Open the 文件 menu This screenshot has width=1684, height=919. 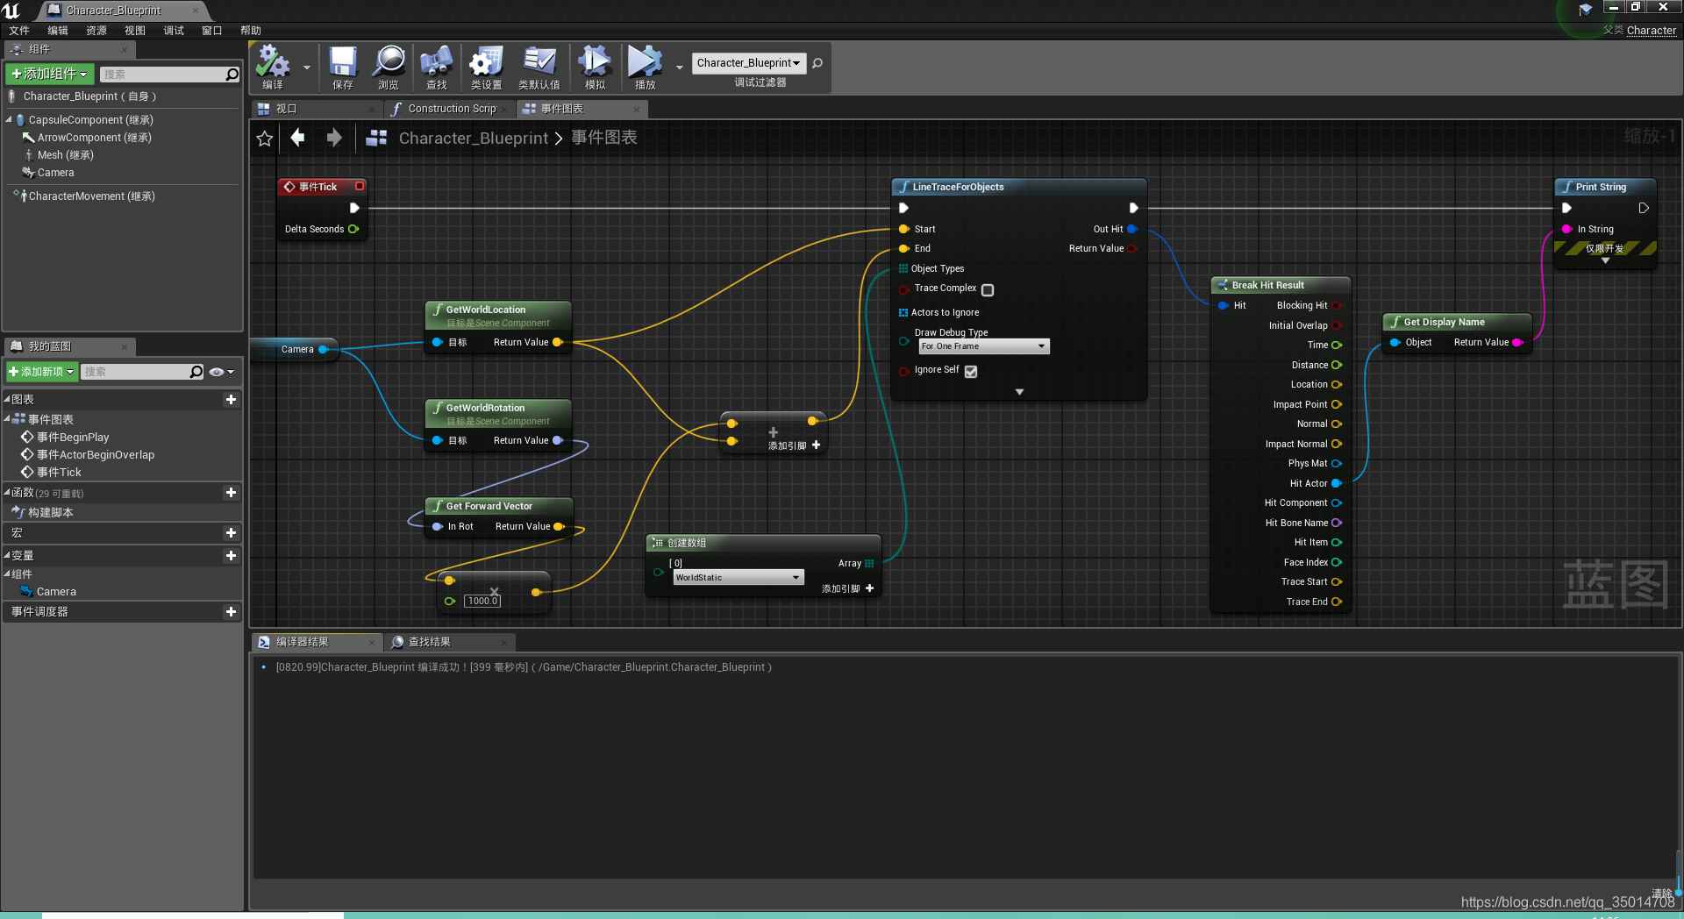19,30
